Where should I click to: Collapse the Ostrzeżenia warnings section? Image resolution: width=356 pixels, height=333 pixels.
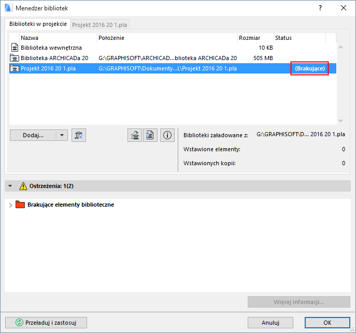(x=10, y=186)
